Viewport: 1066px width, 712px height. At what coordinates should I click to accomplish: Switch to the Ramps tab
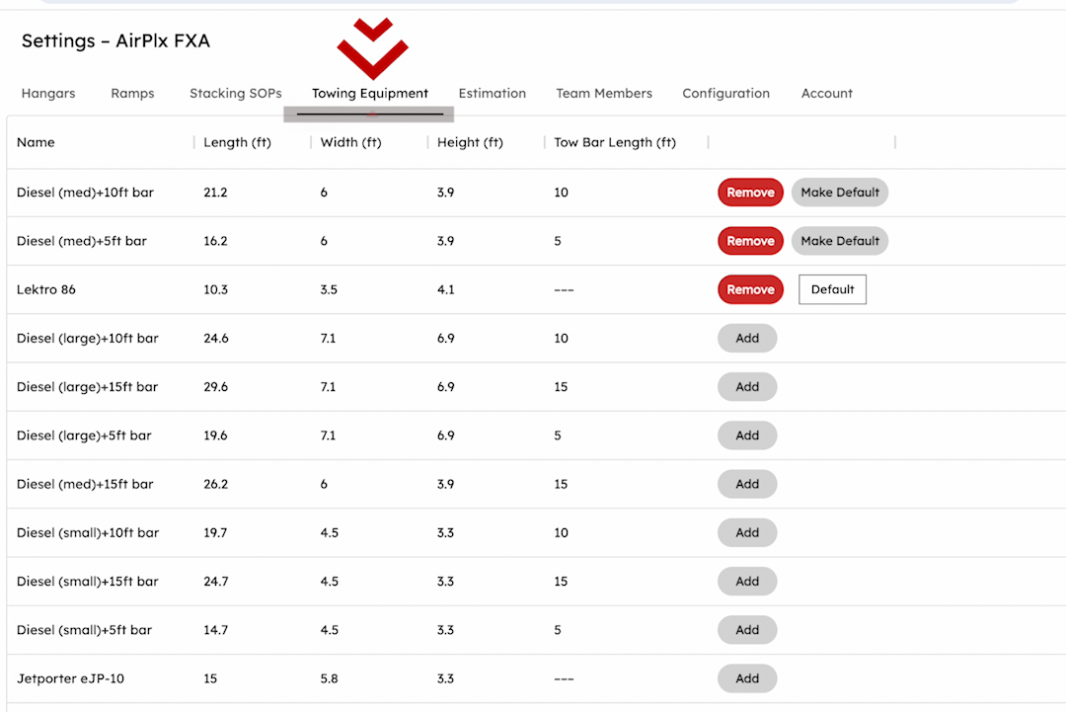[132, 94]
